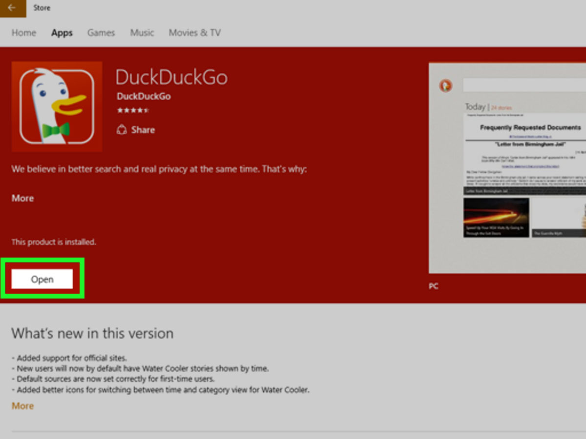
Task: Open the installed DuckDuckGo app
Action: coord(42,279)
